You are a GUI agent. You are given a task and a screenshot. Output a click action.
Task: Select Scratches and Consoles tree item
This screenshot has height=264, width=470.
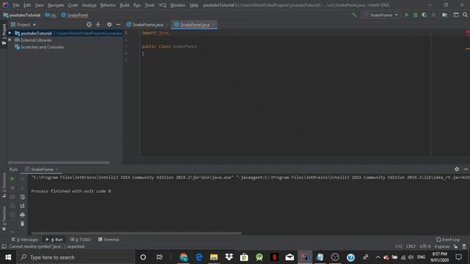coord(39,47)
